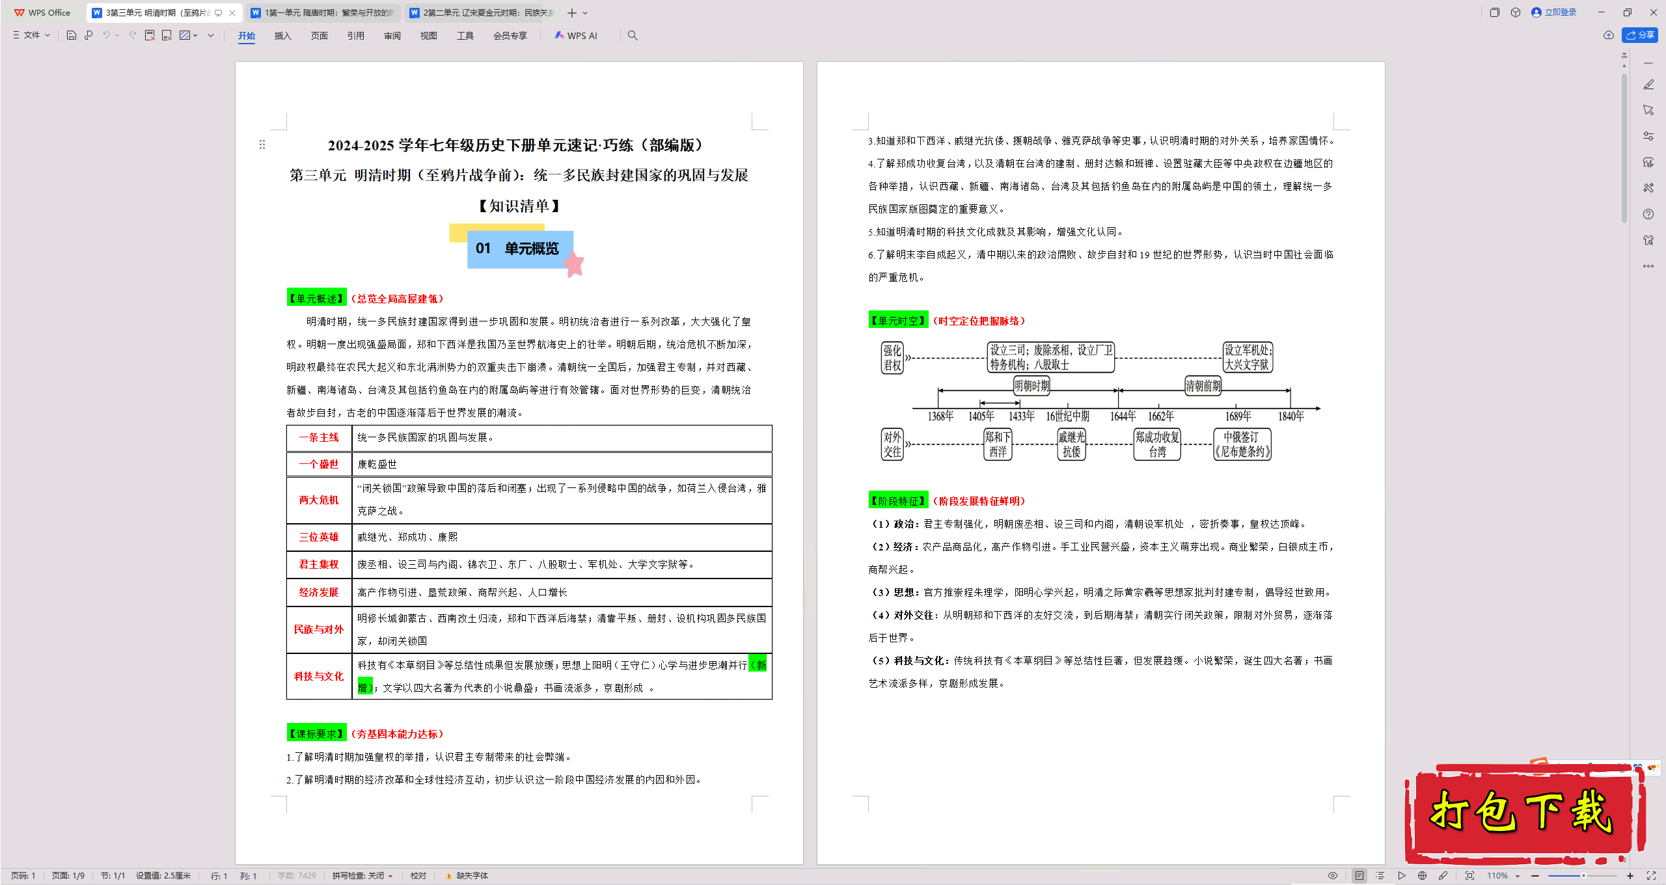Open the 文件 menu dropdown
This screenshot has height=885, width=1666.
31,35
